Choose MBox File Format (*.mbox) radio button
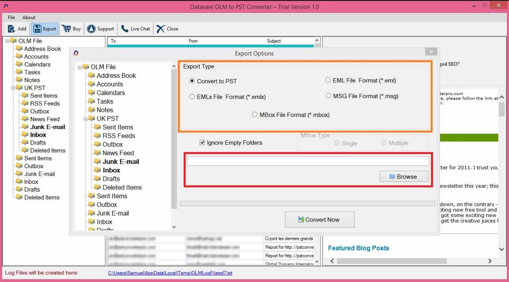This screenshot has height=282, width=509. tap(255, 114)
